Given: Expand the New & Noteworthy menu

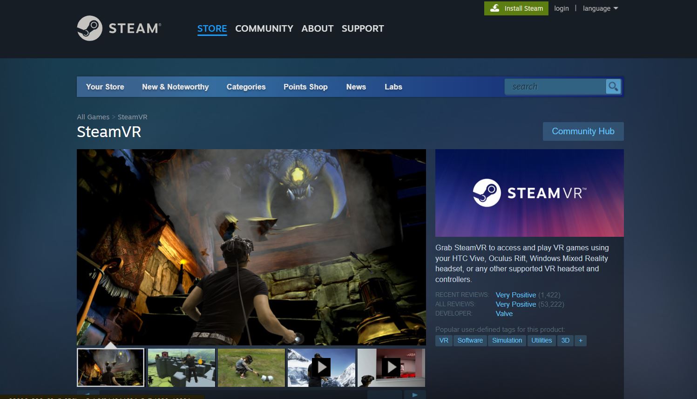Looking at the screenshot, I should coord(175,87).
